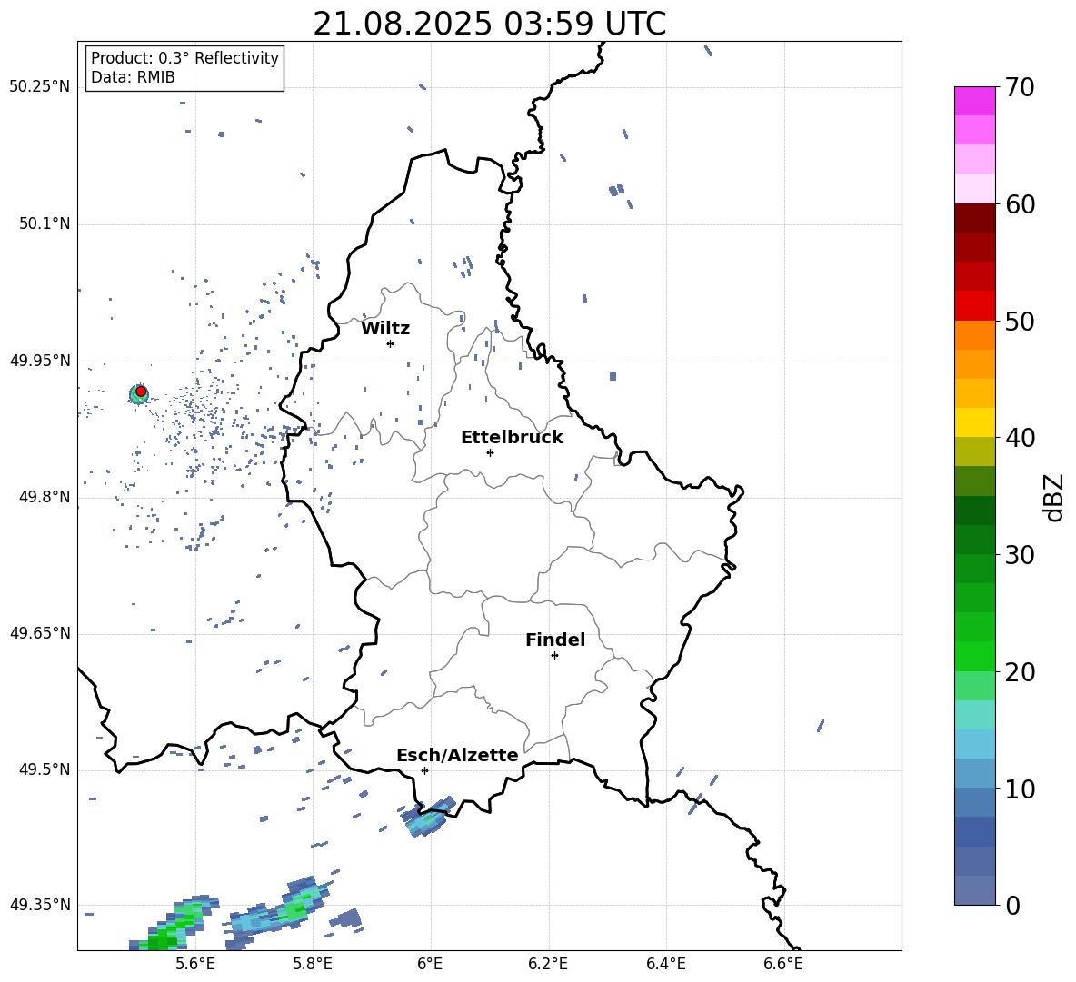Click the colorbar tick label 30
This screenshot has width=1076, height=982.
[1020, 555]
